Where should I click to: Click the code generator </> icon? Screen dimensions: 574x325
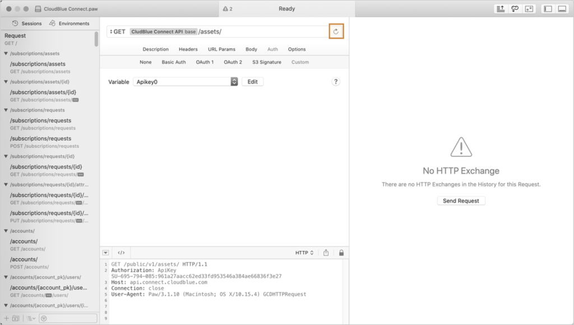click(x=121, y=253)
